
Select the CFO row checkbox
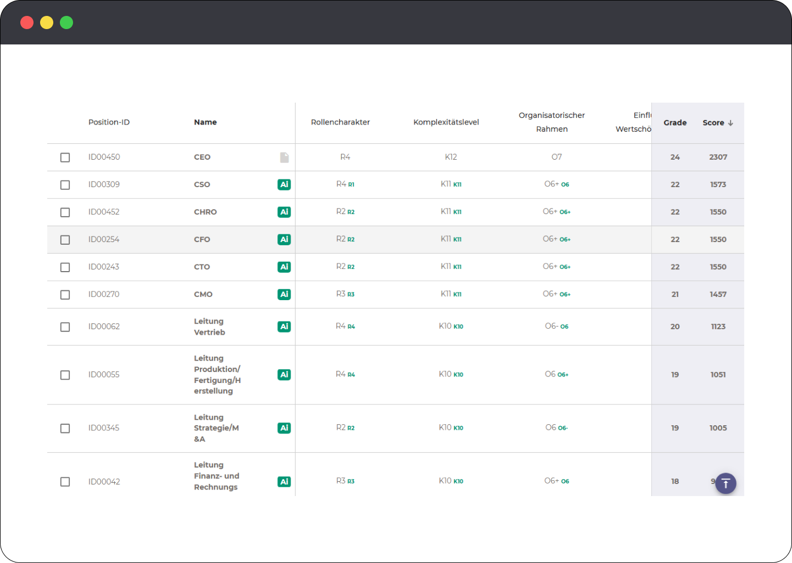click(x=65, y=239)
